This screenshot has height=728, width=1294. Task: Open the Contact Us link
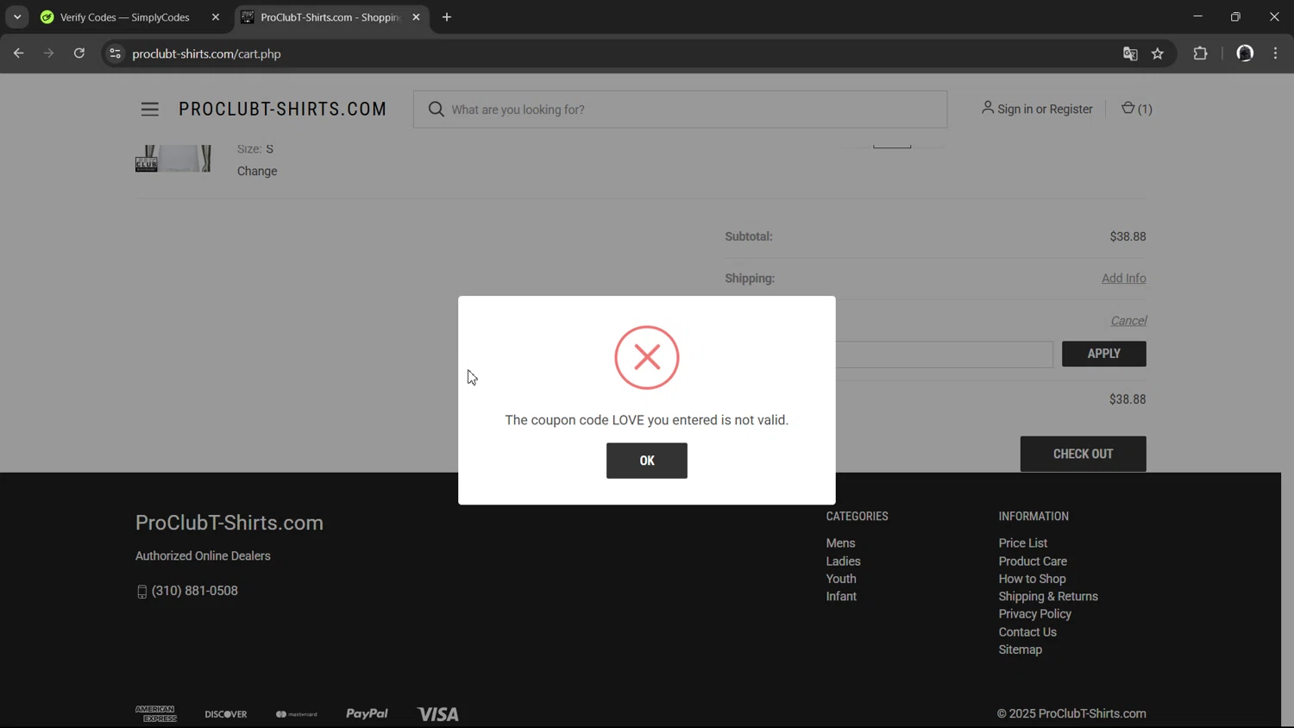[x=1027, y=632]
